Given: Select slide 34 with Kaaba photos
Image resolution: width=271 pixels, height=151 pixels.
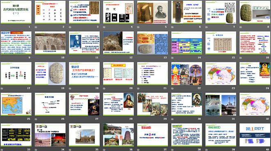Looking at the screenshot, I should (50, 135).
